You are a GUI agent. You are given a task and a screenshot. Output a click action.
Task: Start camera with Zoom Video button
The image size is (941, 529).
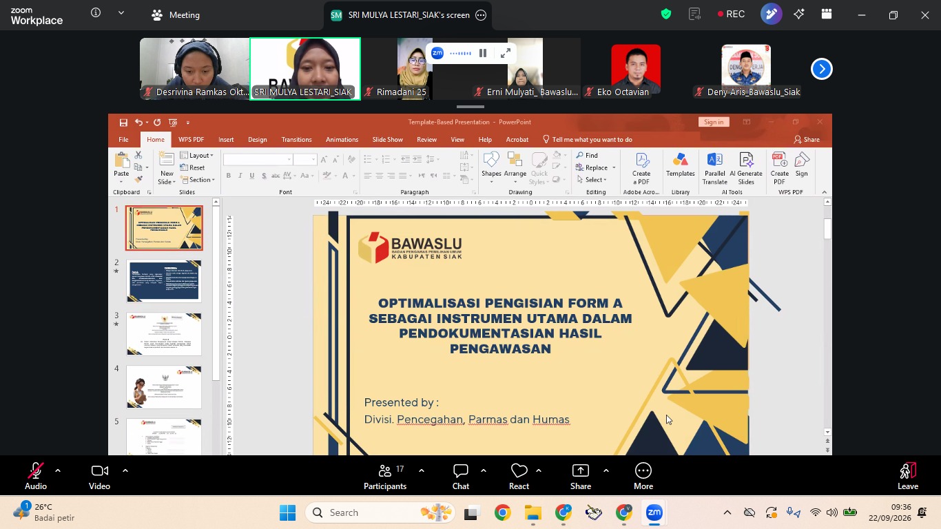click(99, 476)
